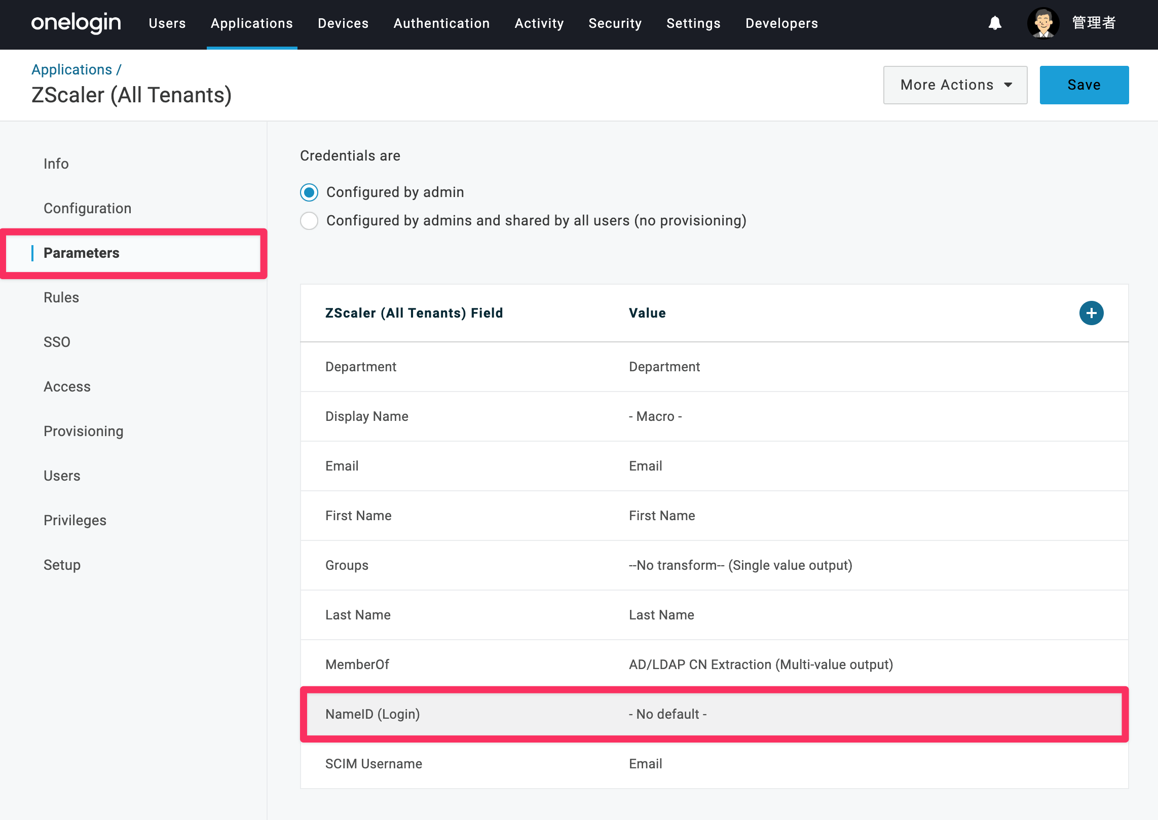Image resolution: width=1158 pixels, height=820 pixels.
Task: Click the '- No default -' value
Action: 667,714
